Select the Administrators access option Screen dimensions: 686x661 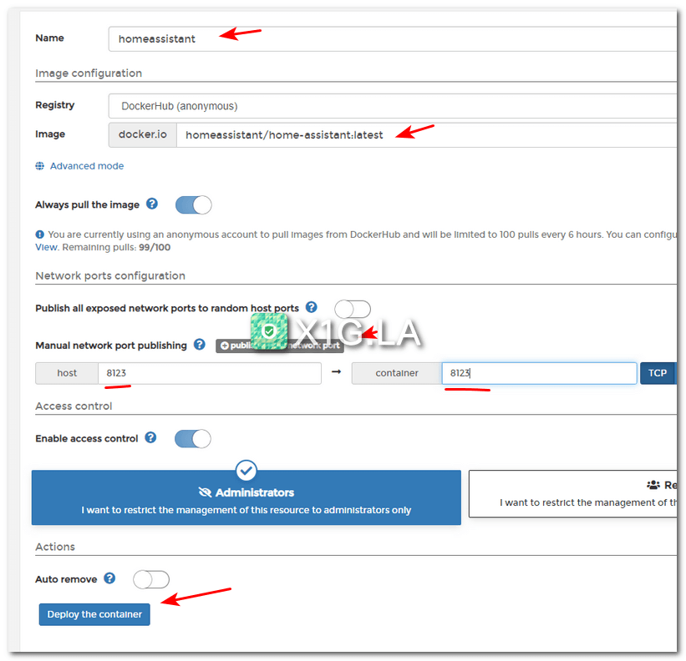[x=246, y=497]
